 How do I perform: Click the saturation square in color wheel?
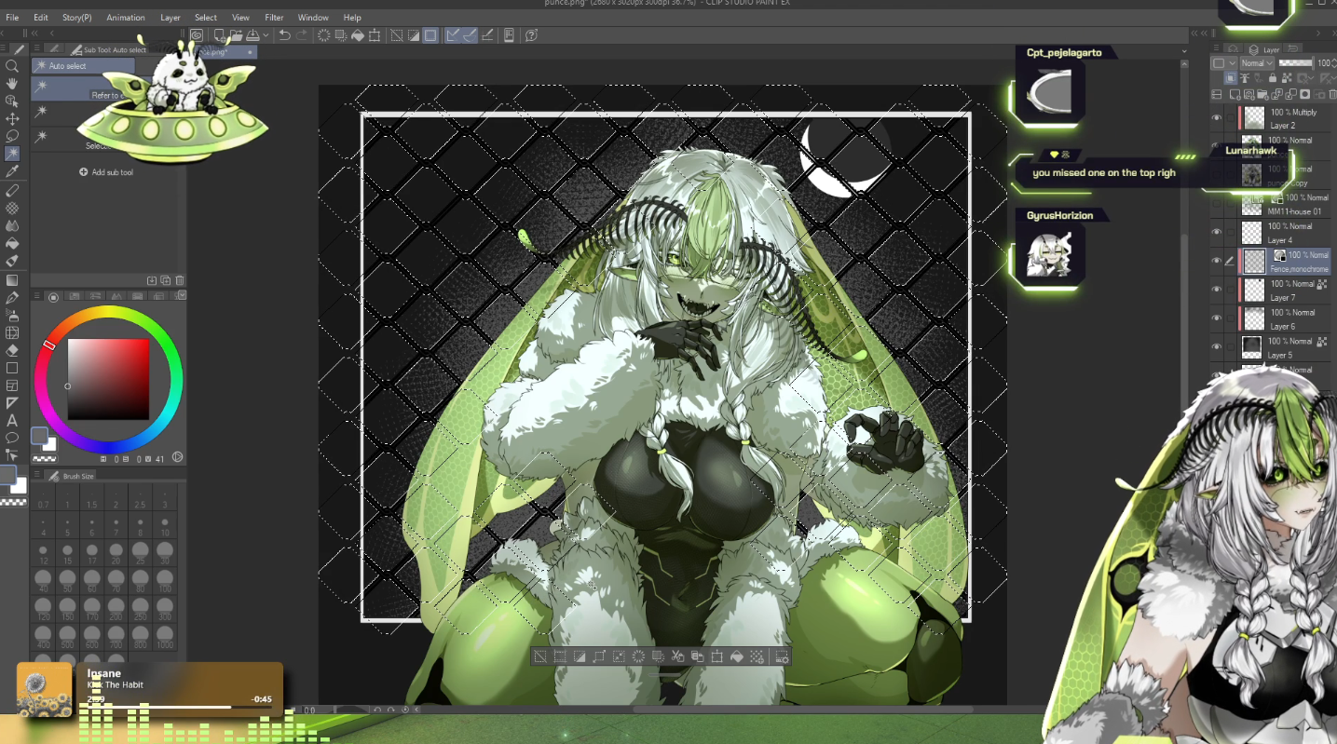(108, 379)
